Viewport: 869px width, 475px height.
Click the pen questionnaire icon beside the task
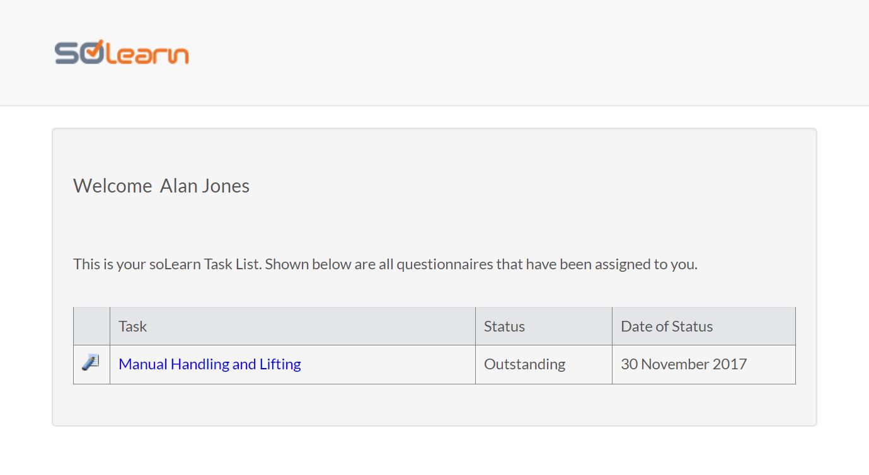[91, 363]
